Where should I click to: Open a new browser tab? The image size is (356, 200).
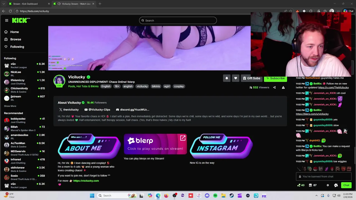coord(100,4)
